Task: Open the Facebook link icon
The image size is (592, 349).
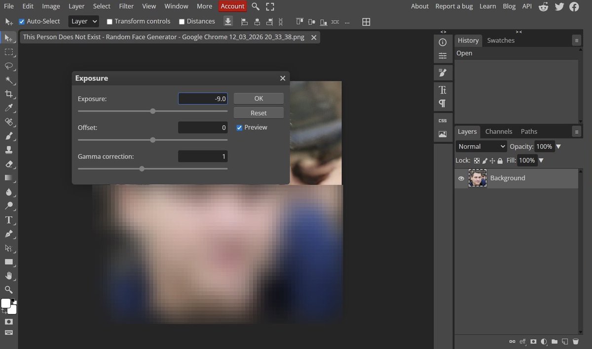Action: coord(574,6)
